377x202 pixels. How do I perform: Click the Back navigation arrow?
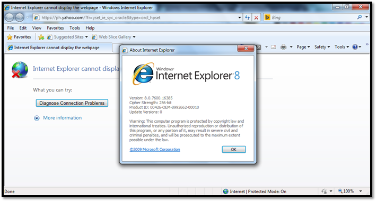[x=10, y=17]
